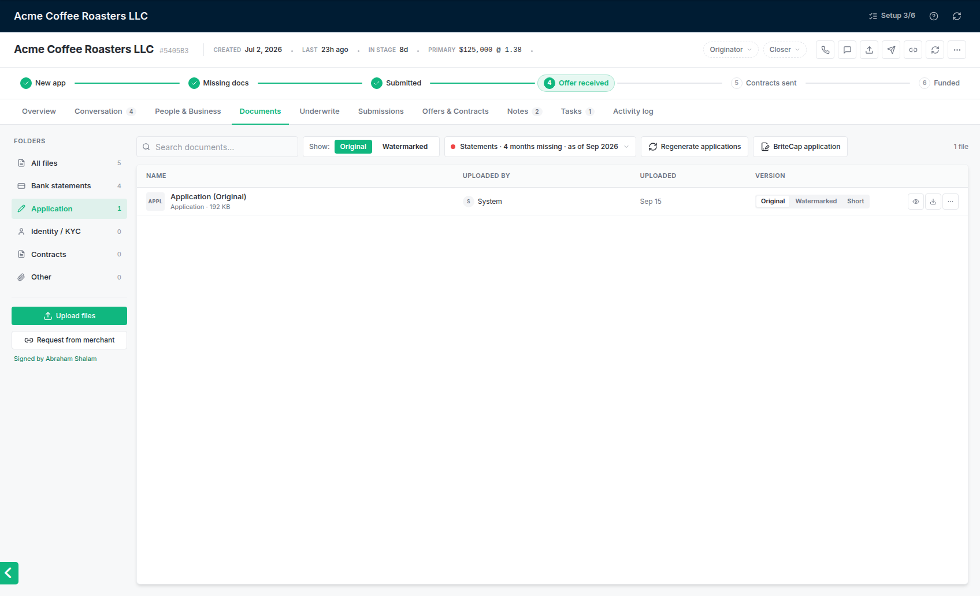Open BriteCap application button
The height and width of the screenshot is (596, 980).
(x=800, y=147)
